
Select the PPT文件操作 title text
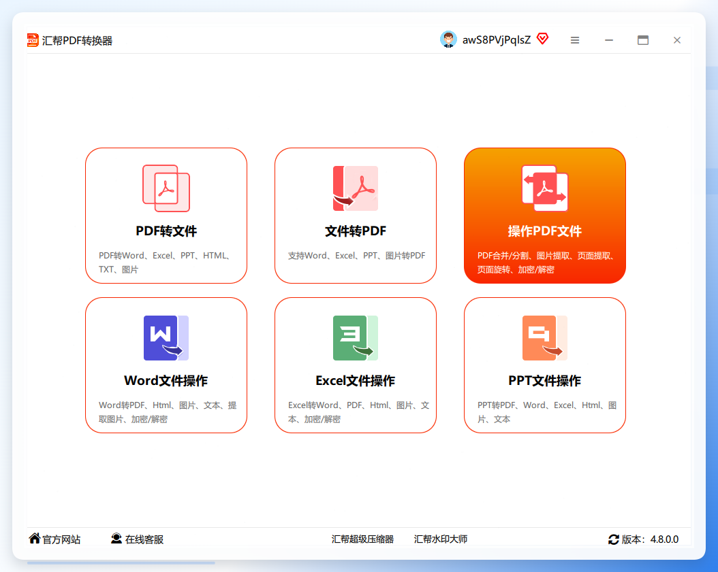coord(545,380)
